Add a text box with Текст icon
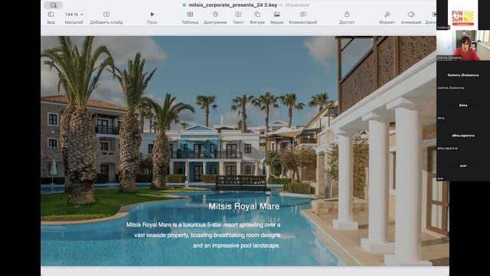 click(x=238, y=15)
